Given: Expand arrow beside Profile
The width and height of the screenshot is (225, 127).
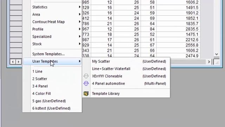Looking at the screenshot, I should point(79,29).
